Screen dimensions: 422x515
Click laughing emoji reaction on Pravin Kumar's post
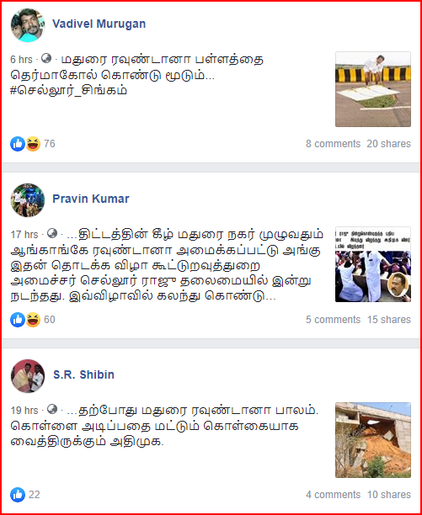[x=33, y=320]
